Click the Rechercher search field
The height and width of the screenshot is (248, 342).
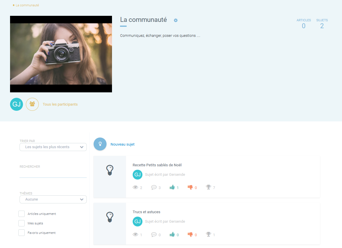(53, 174)
